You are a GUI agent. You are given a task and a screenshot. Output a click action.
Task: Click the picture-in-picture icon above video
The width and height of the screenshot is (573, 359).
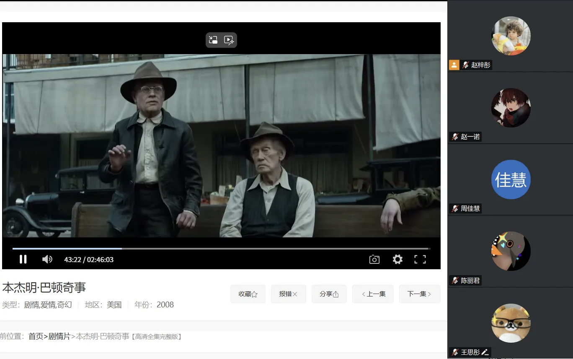pos(214,40)
